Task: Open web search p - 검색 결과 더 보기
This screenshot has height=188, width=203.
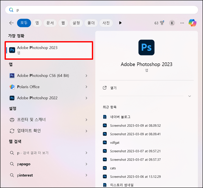Action: click(x=49, y=153)
